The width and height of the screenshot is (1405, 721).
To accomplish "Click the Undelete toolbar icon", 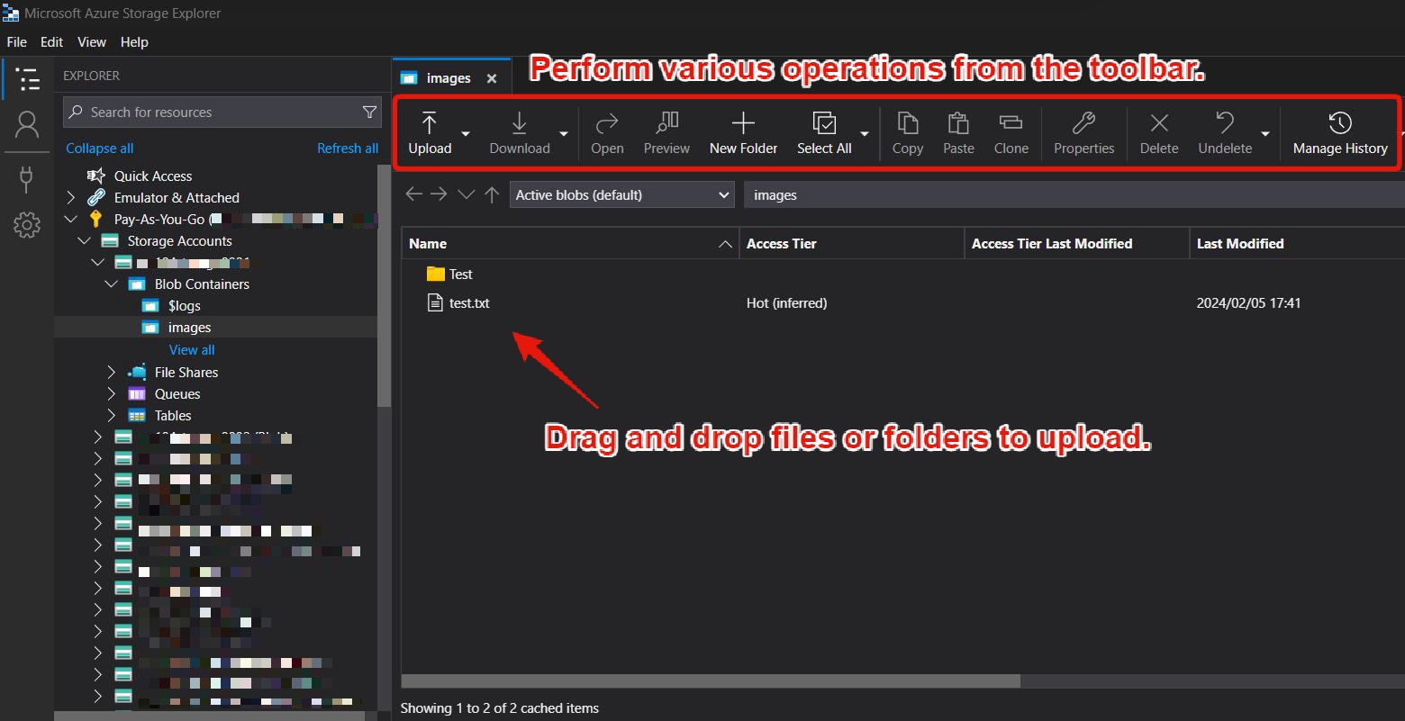I will click(1225, 133).
